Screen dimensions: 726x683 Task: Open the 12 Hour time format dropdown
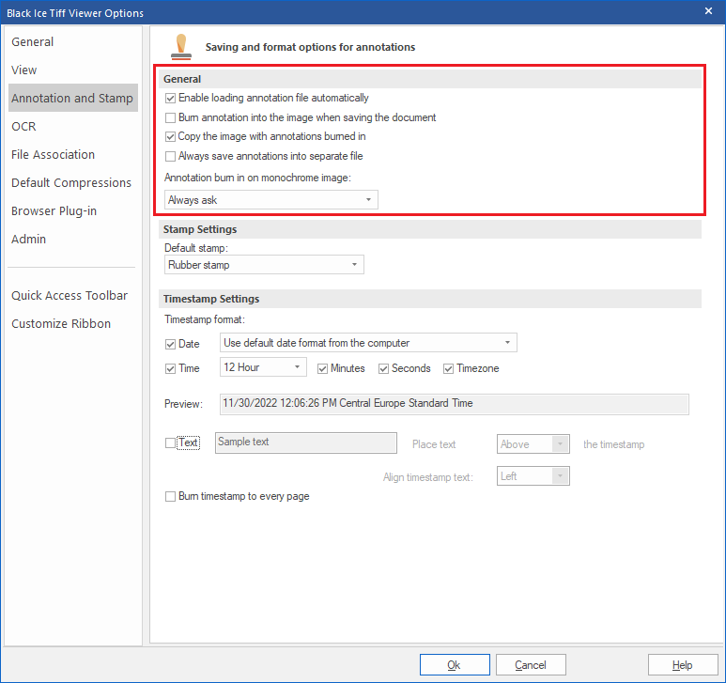pyautogui.click(x=263, y=367)
